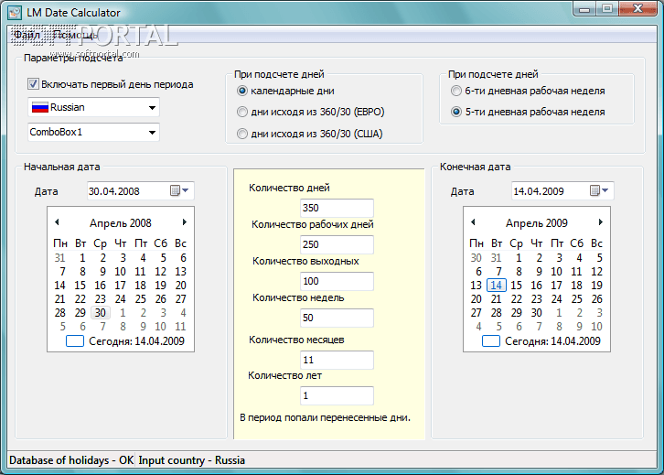664x475 pixels.
Task: Open end date picker calendar icon
Action: [599, 190]
